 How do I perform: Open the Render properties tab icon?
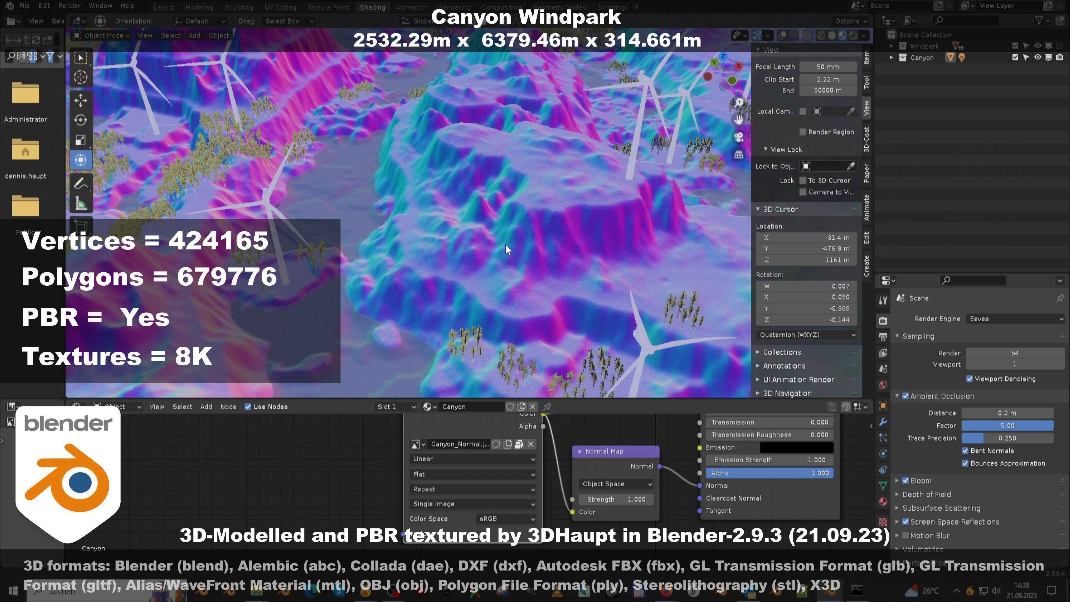(x=883, y=320)
